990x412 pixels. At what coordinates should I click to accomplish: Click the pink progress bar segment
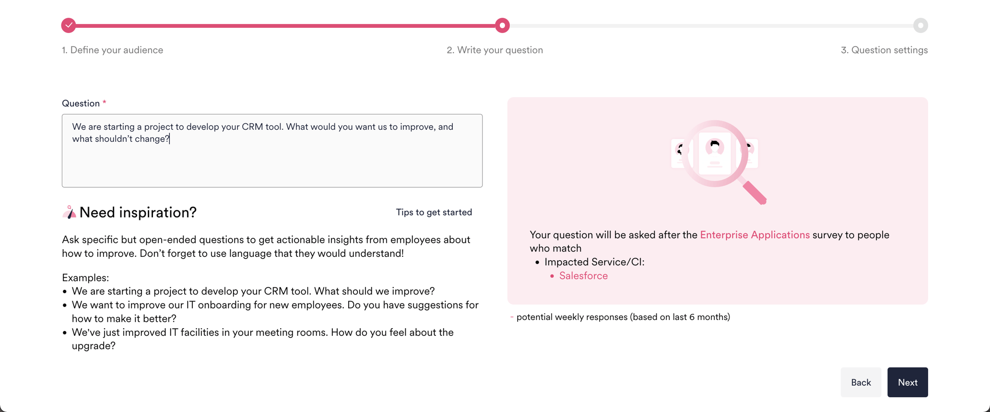pos(285,25)
